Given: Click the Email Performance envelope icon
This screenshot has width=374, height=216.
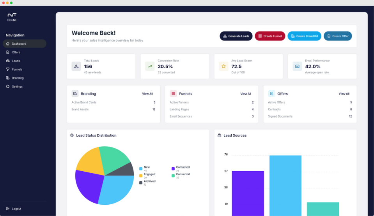Looking at the screenshot, I should click(x=297, y=67).
